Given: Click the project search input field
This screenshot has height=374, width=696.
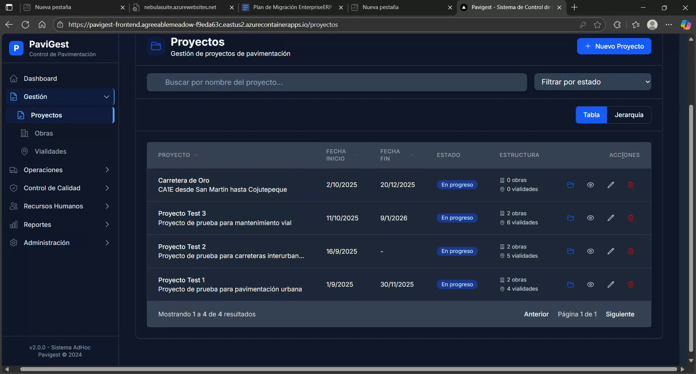Looking at the screenshot, I should [336, 82].
